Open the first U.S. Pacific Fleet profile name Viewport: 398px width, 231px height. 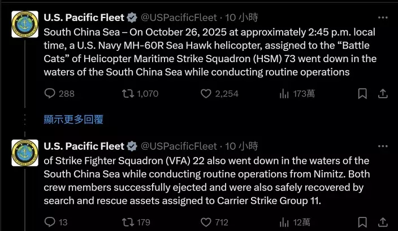(x=84, y=19)
